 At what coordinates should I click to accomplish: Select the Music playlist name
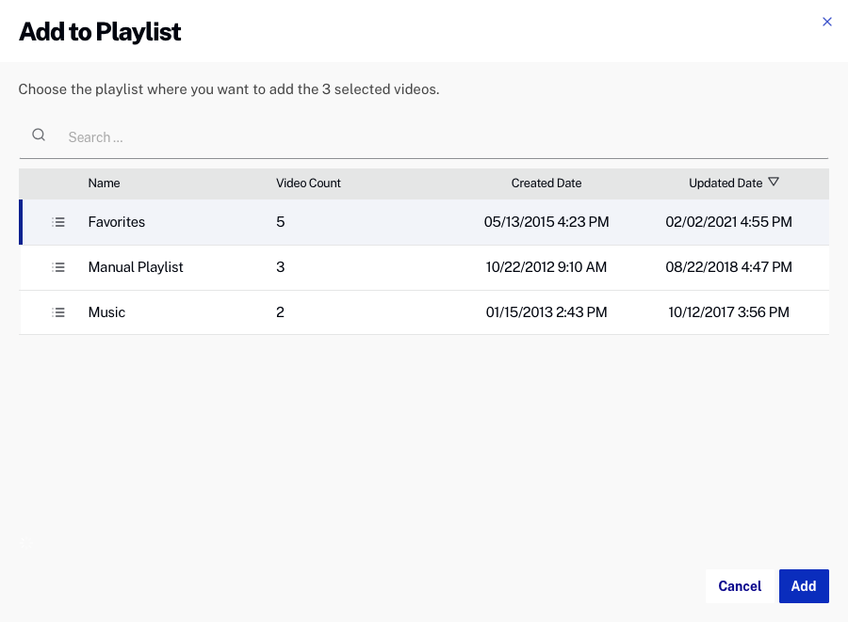(106, 312)
